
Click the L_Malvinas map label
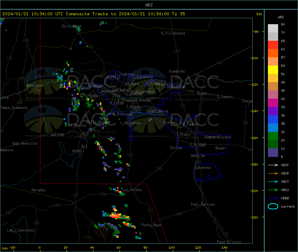coord(130,123)
